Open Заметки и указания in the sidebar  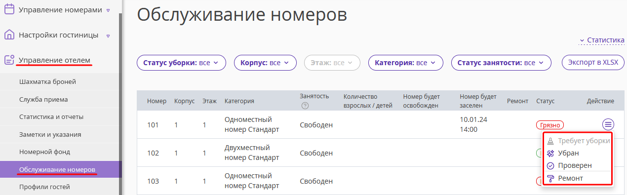pyautogui.click(x=59, y=134)
